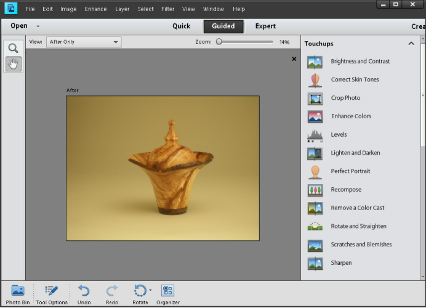The image size is (426, 308).
Task: Click the Undo arrow icon
Action: pyautogui.click(x=84, y=291)
